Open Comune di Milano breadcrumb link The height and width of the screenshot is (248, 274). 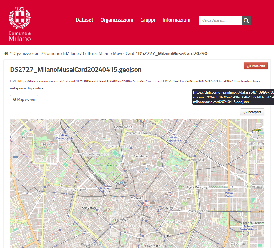[61, 53]
